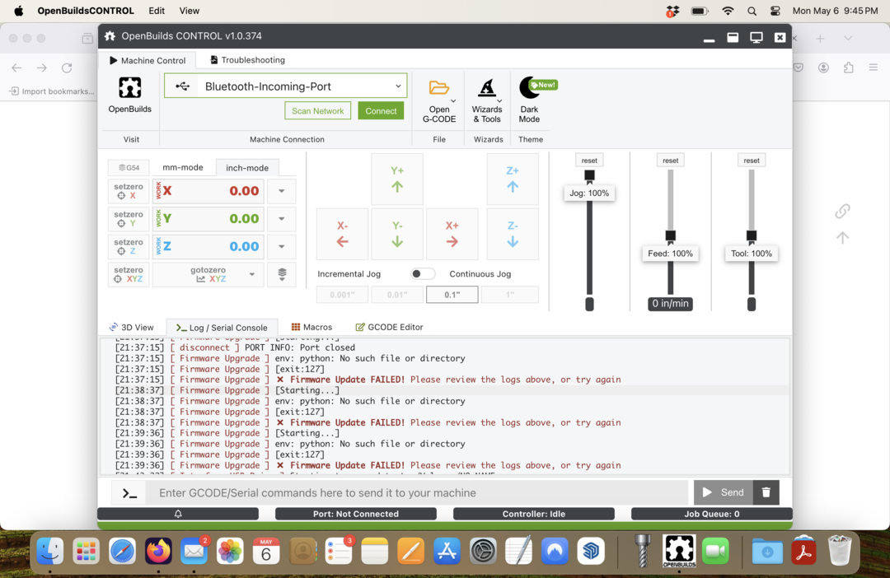
Task: Switch to GCODE Editor tab
Action: click(x=389, y=328)
